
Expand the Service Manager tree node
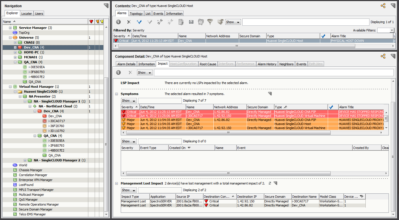coord(10,28)
